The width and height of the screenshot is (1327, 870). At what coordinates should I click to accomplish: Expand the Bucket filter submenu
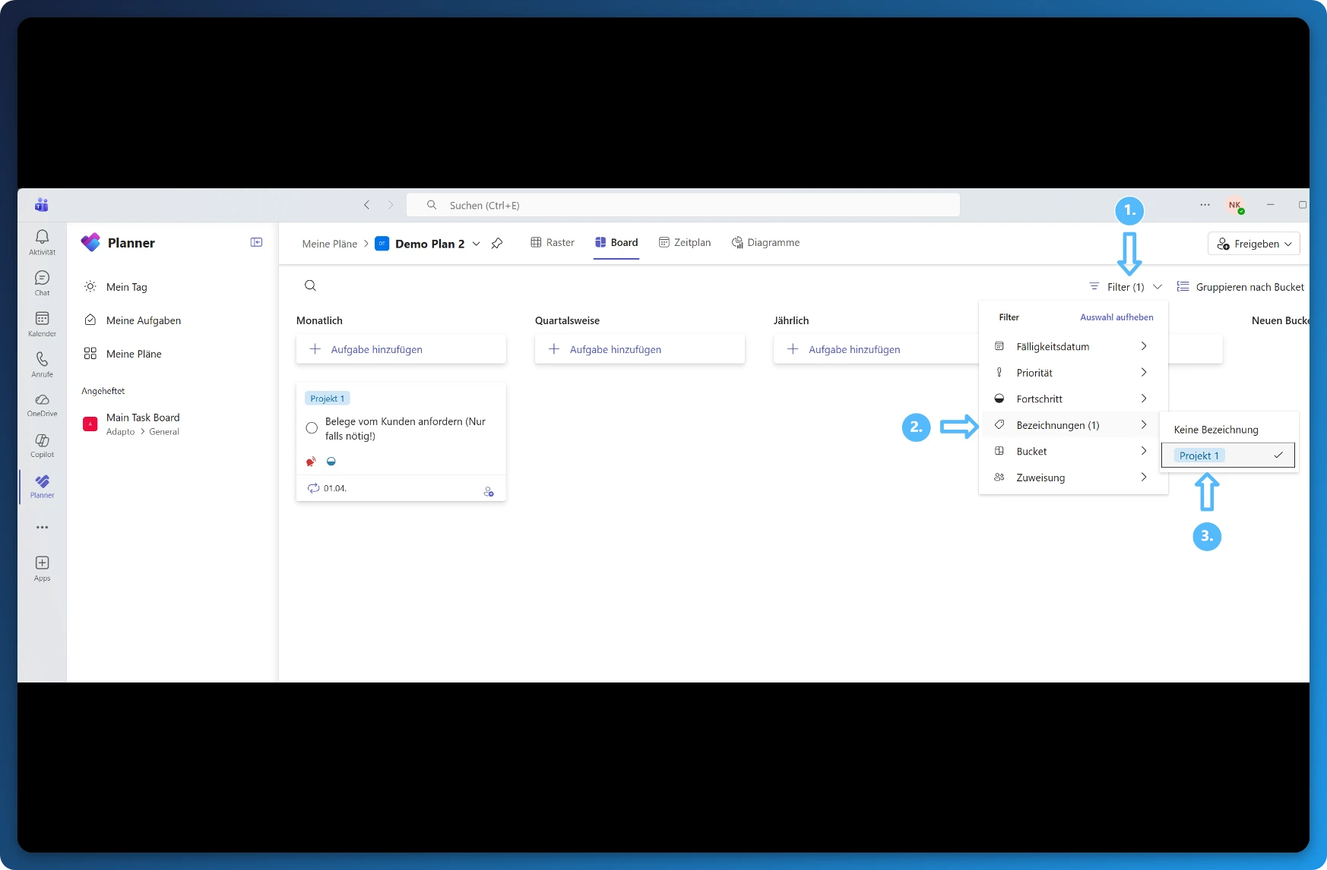tap(1072, 451)
